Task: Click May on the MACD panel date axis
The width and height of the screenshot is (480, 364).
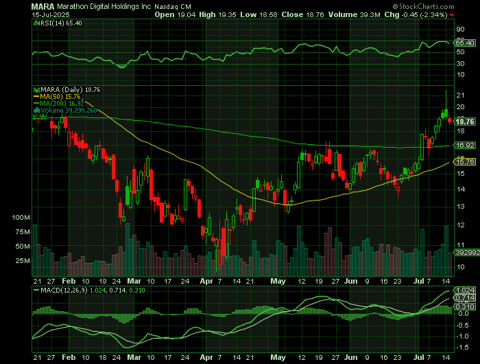Action: (278, 357)
